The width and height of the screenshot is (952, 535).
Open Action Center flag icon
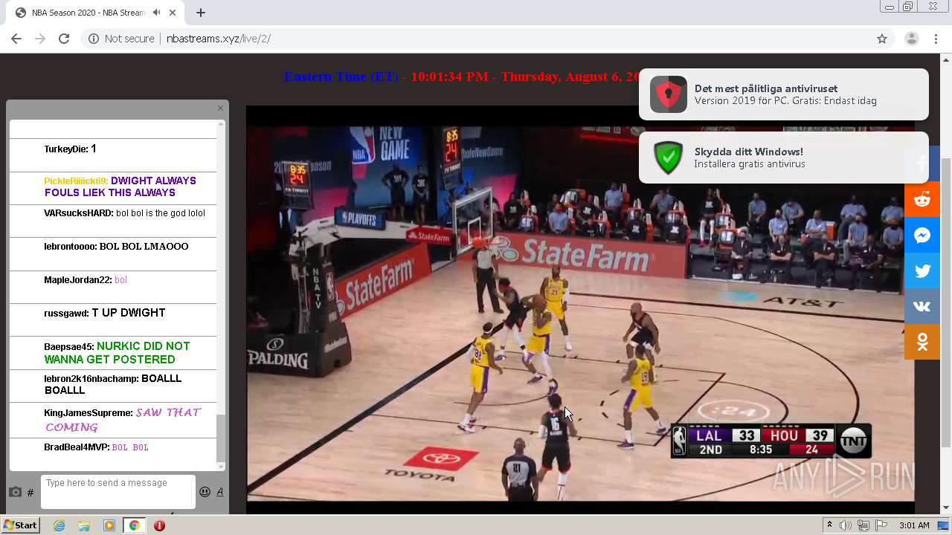click(881, 525)
